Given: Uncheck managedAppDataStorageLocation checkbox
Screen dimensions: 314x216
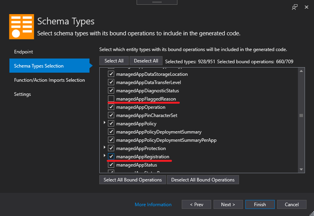Looking at the screenshot, I should (111, 74).
